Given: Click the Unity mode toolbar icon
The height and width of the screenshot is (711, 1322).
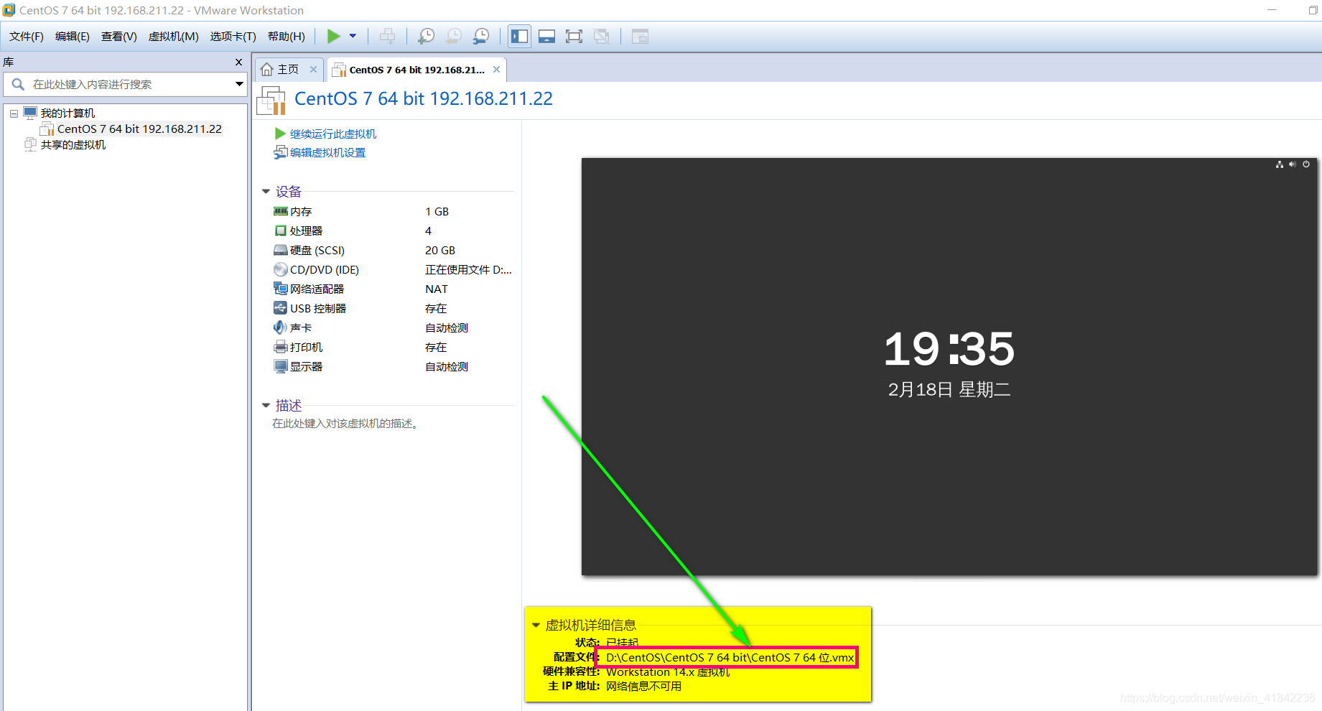Looking at the screenshot, I should click(602, 36).
